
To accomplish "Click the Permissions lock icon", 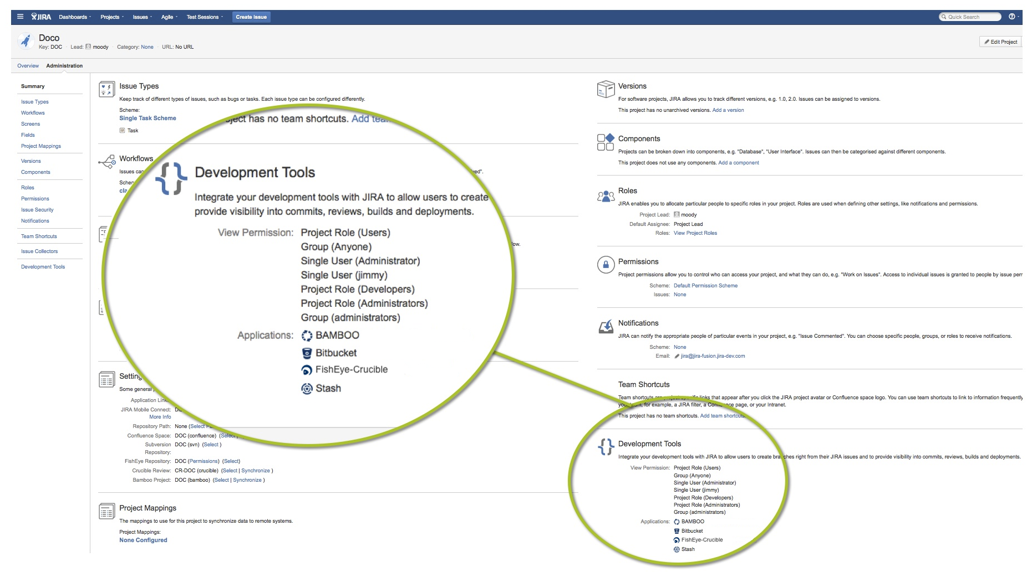I will [606, 265].
